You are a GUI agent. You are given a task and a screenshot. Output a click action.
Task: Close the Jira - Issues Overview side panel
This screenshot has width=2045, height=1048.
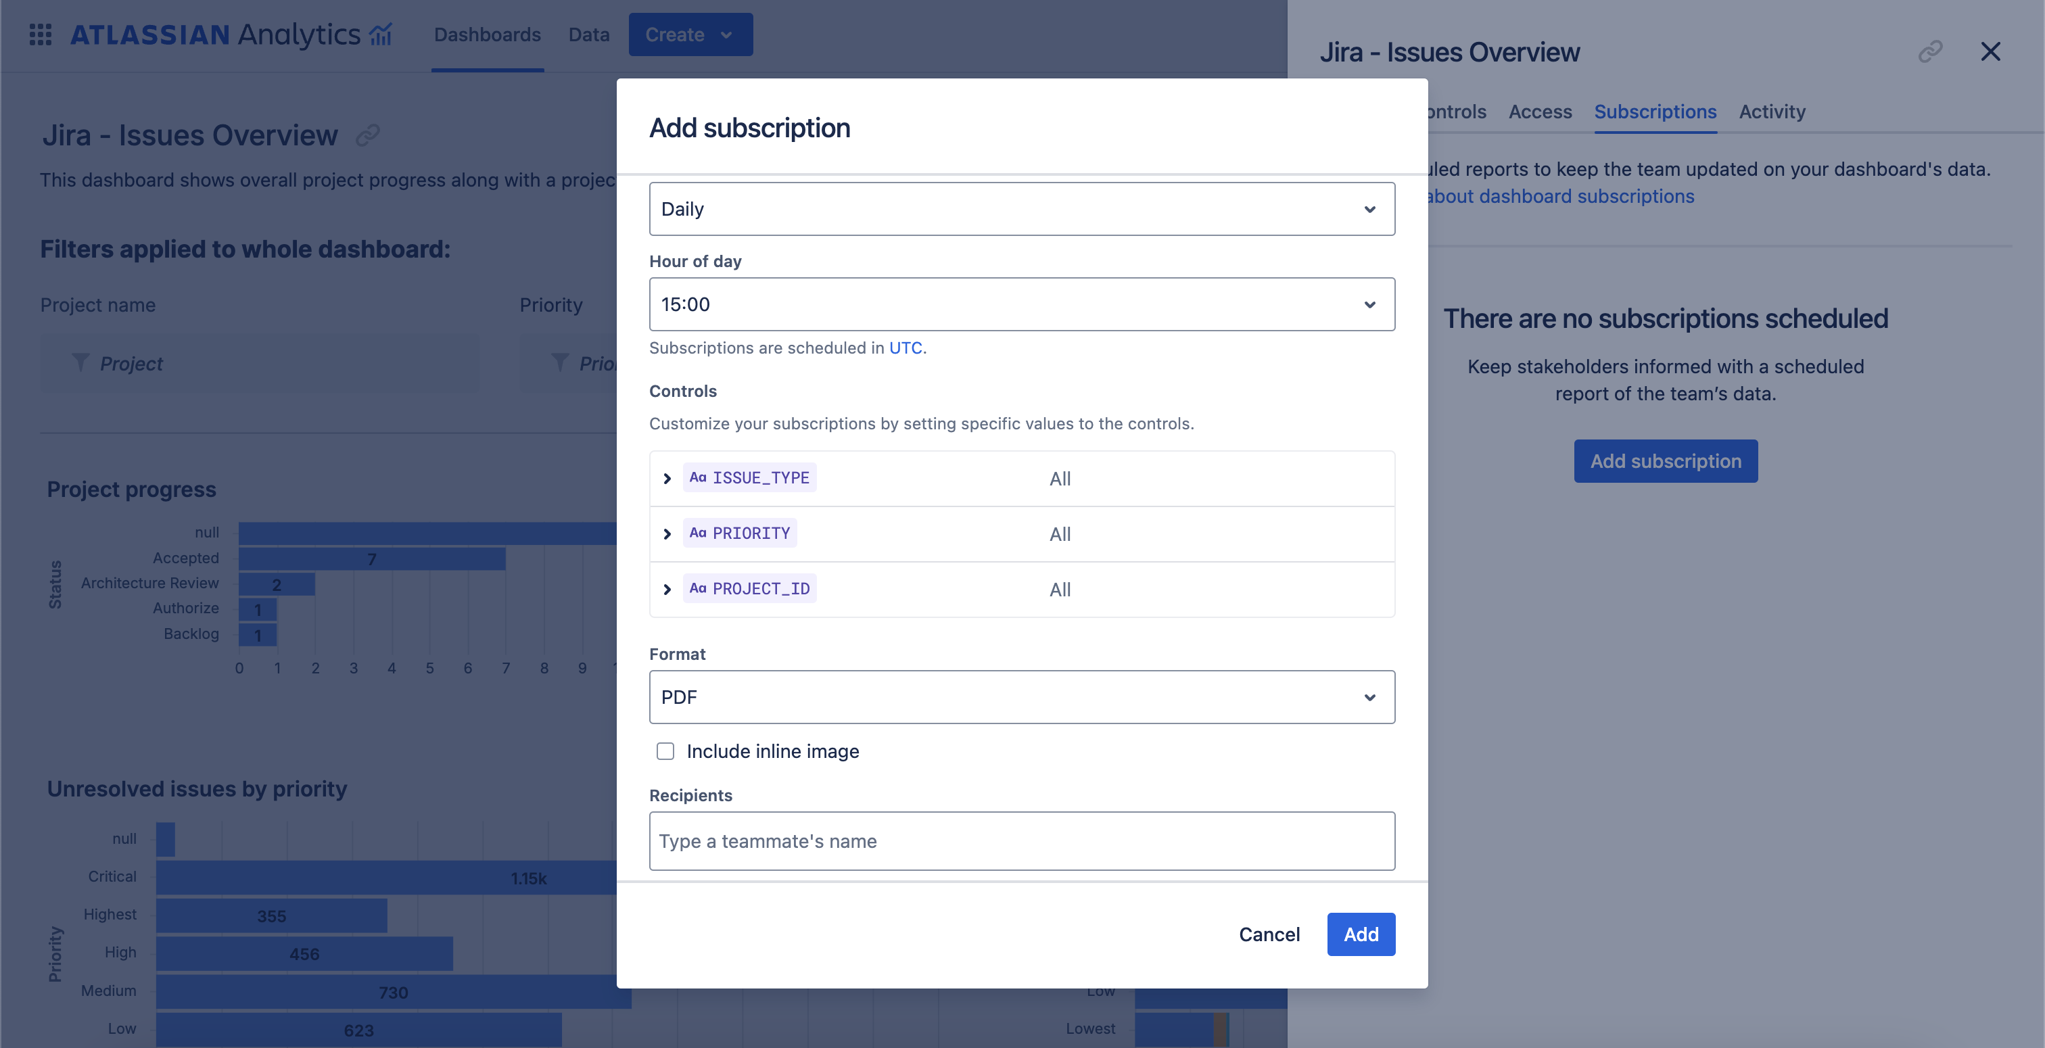tap(1990, 51)
